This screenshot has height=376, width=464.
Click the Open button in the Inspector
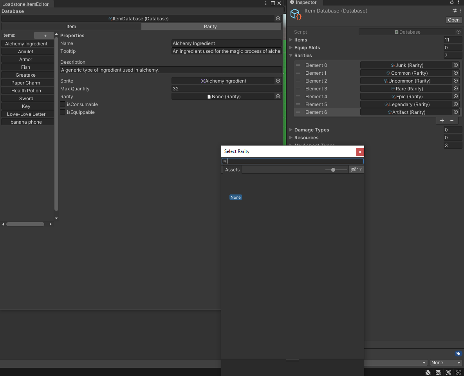click(453, 20)
